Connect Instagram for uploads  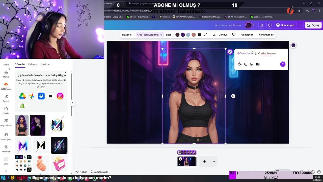(60, 96)
